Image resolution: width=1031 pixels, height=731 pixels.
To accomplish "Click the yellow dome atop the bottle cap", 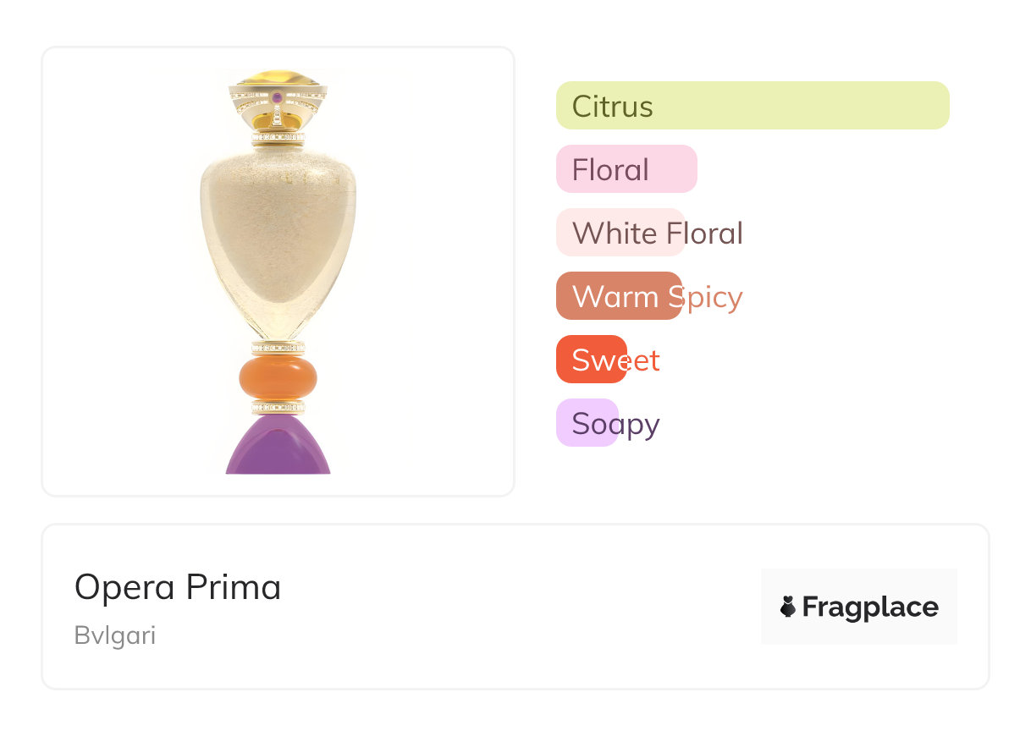I will click(x=278, y=78).
